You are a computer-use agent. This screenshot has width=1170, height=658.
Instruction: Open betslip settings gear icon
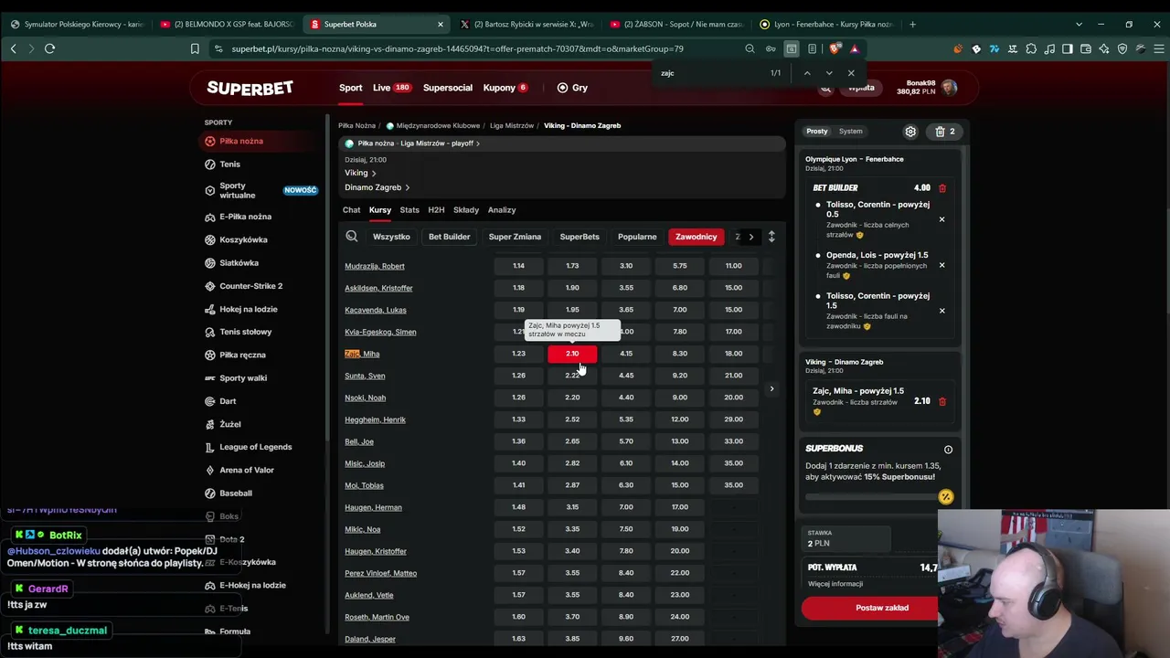point(910,132)
